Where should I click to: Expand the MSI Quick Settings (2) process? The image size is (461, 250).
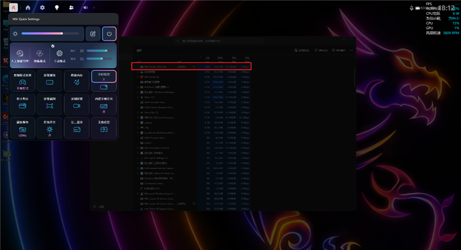(138, 158)
